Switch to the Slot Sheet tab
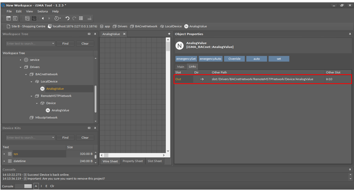The height and width of the screenshot is (192, 354). click(155, 161)
